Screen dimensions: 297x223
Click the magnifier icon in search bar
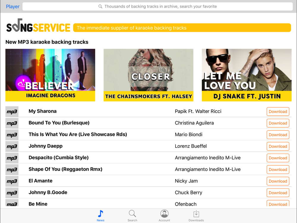click(100, 7)
